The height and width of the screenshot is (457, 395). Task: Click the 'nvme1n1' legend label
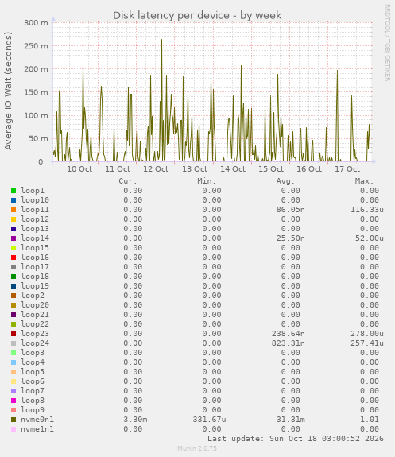click(37, 429)
